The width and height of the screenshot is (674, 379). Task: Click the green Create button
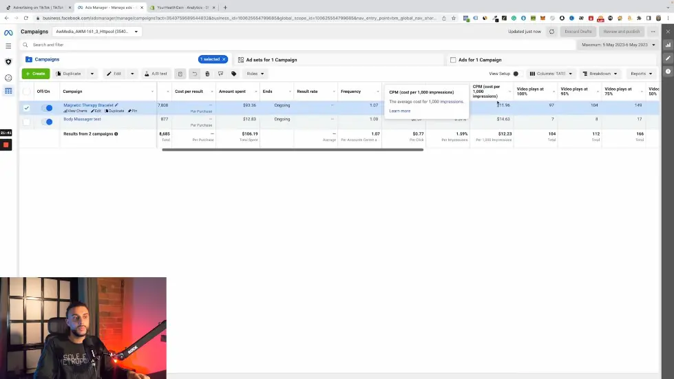(x=36, y=74)
